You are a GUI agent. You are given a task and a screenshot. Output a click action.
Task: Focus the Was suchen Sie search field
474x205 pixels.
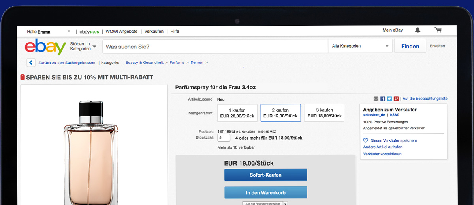point(215,46)
